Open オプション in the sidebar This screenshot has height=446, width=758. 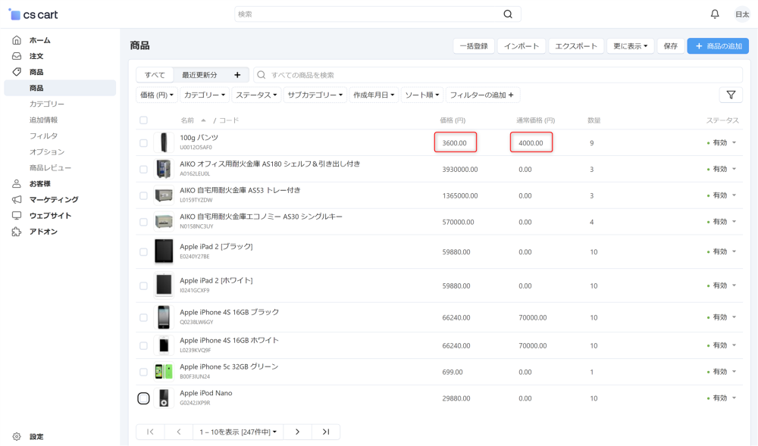pyautogui.click(x=46, y=151)
